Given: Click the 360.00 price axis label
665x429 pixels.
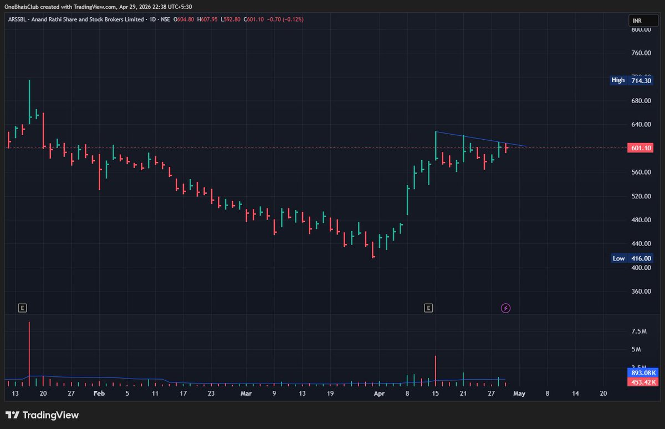Looking at the screenshot, I should point(640,292).
